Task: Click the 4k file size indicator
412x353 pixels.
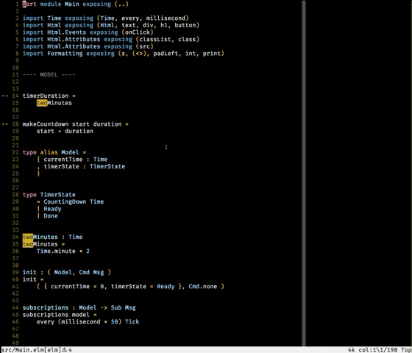Action: (x=352, y=350)
